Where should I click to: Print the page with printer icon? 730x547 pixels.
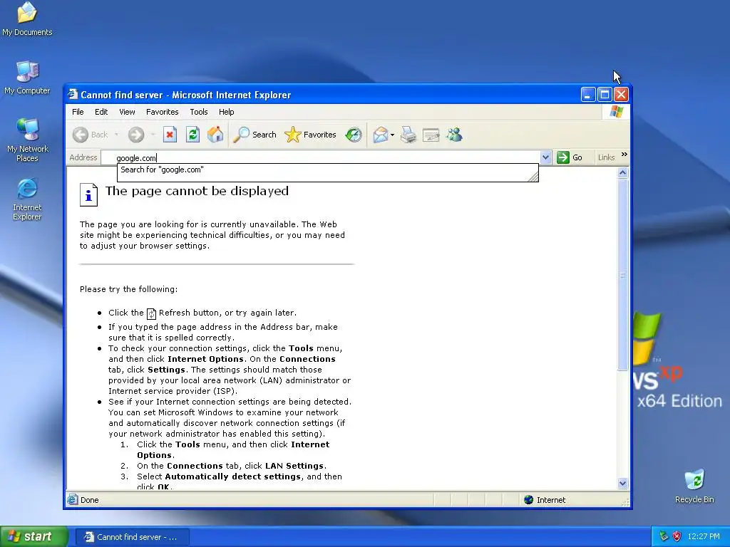pos(408,135)
